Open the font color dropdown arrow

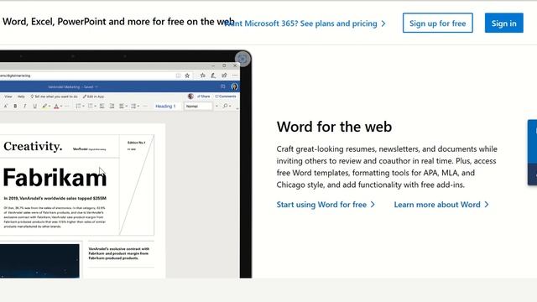[x=61, y=106]
